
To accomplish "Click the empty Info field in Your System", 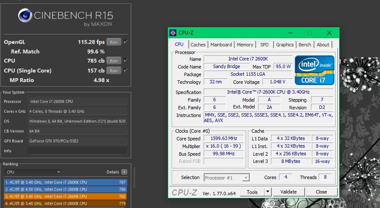I will click(x=77, y=151).
